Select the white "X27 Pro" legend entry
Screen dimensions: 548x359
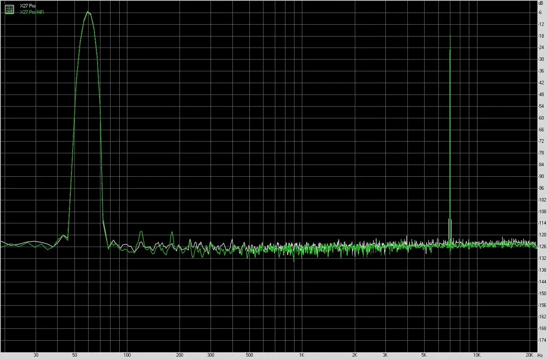click(27, 6)
